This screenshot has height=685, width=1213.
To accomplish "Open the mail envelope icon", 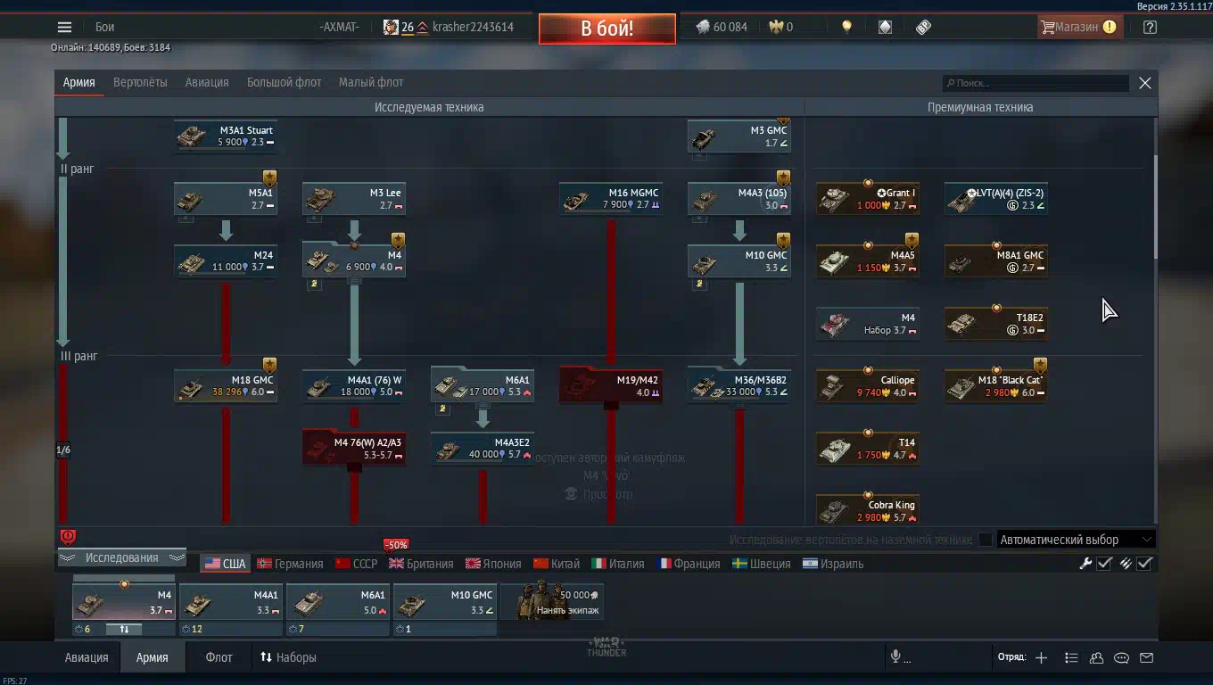I will point(1147,658).
